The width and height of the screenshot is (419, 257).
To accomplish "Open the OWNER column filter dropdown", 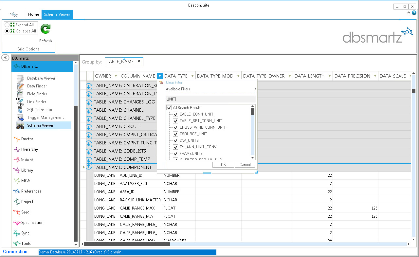I will [x=116, y=76].
